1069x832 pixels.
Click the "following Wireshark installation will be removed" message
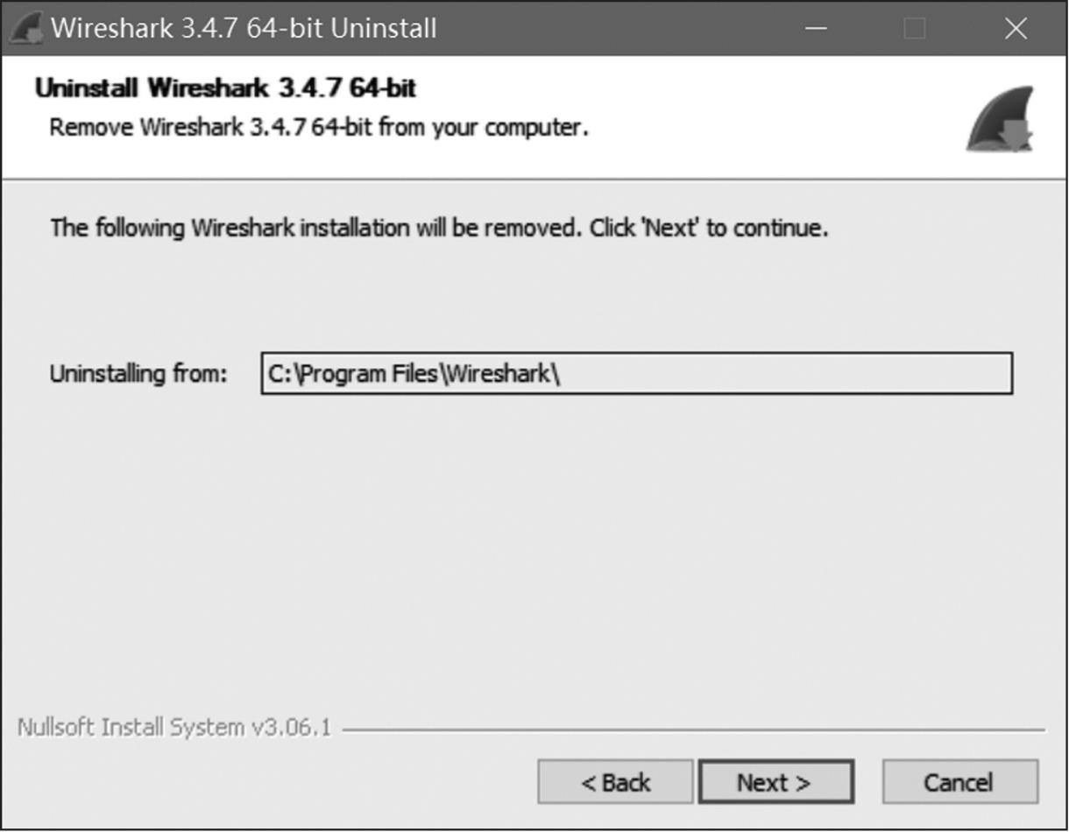(x=438, y=229)
